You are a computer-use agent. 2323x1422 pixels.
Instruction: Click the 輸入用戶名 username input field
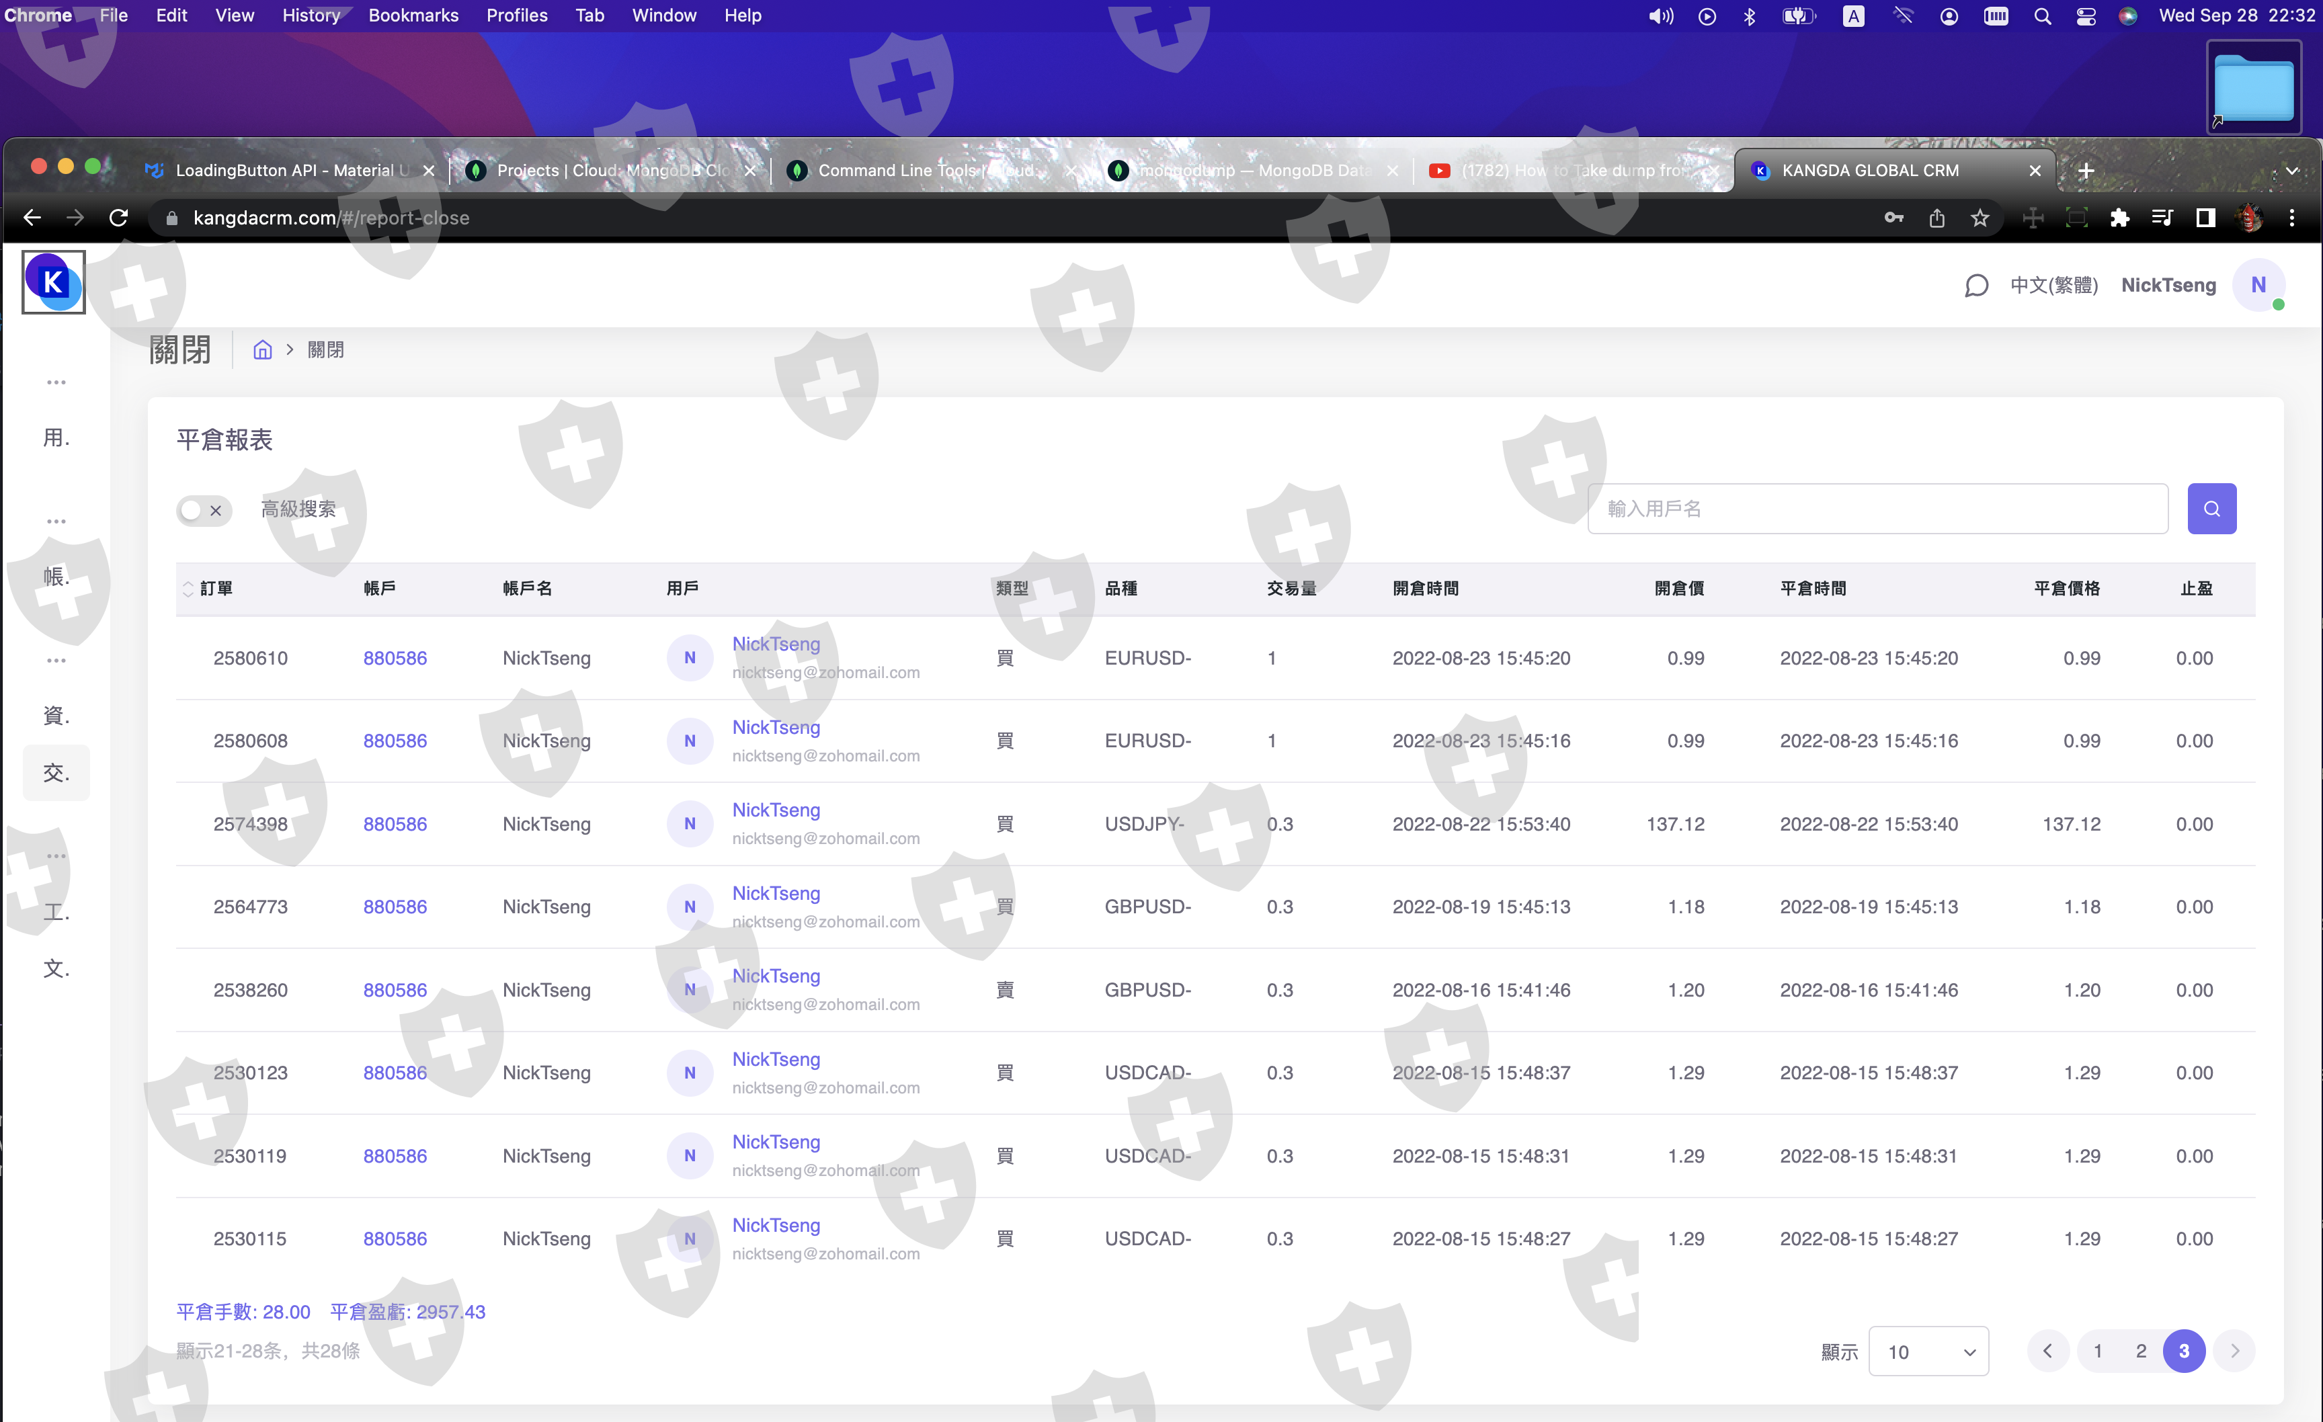pos(1877,509)
